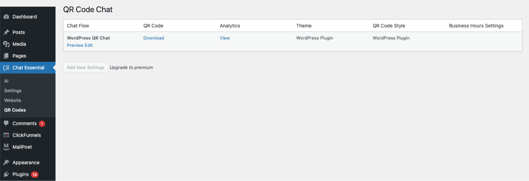Preview the WordPress QR Chat flow
This screenshot has width=529, height=181.
pyautogui.click(x=75, y=45)
